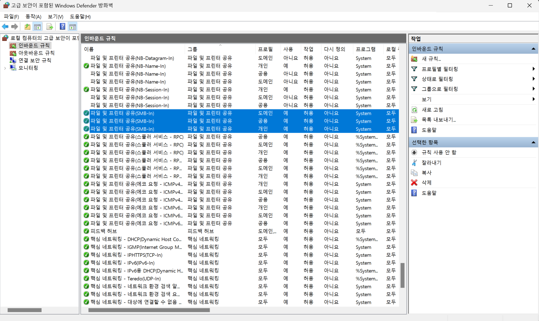Click the show/hide action pane toolbar icon
Viewport: 539px width, 321px height.
(73, 27)
